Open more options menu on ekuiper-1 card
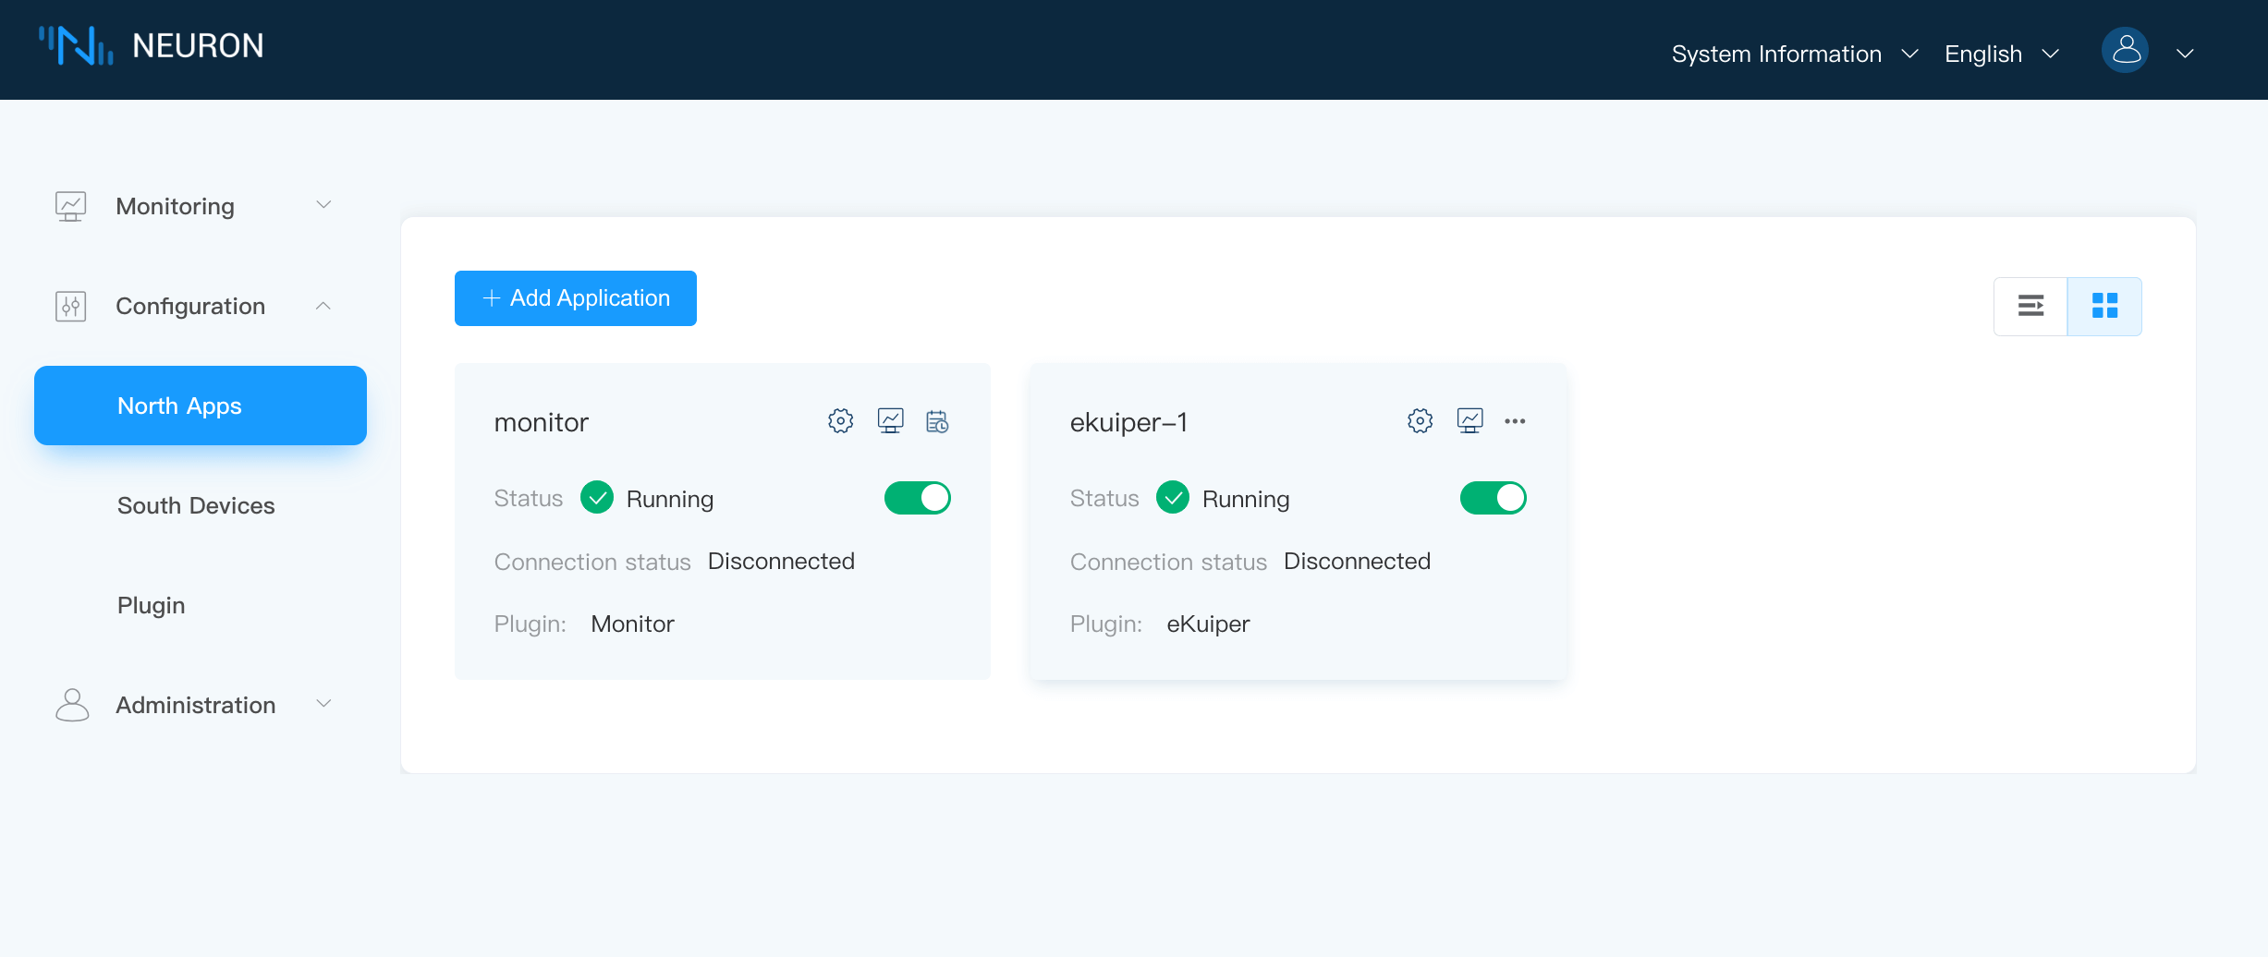 [x=1515, y=421]
